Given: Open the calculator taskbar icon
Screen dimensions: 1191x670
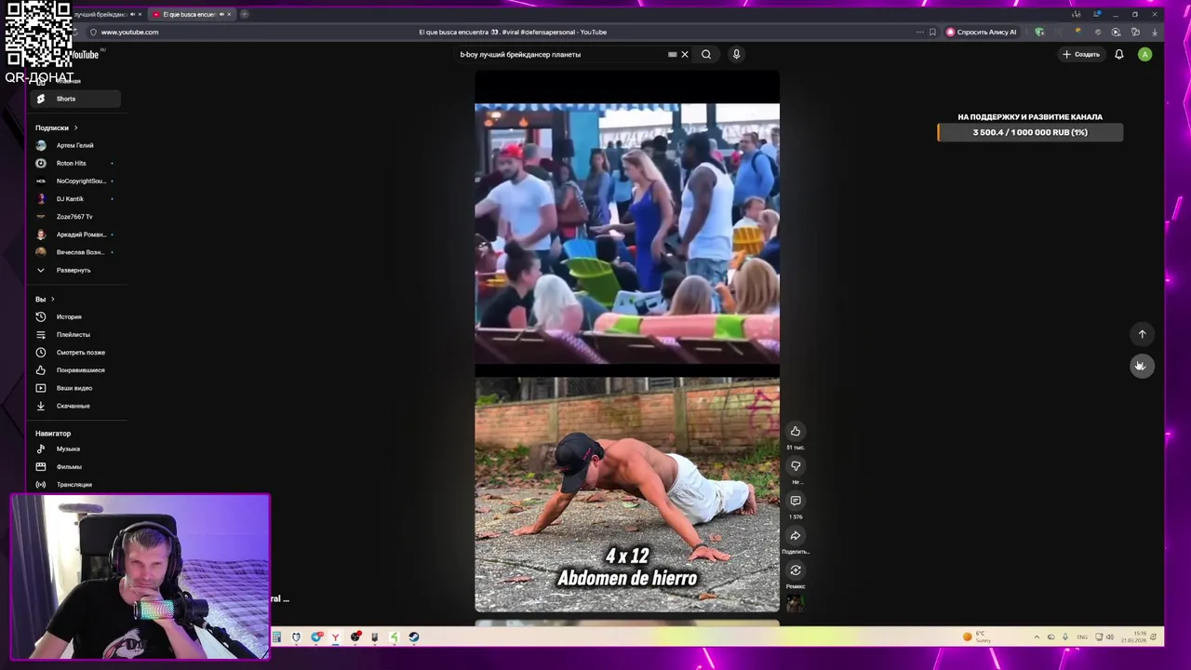Looking at the screenshot, I should tap(276, 637).
